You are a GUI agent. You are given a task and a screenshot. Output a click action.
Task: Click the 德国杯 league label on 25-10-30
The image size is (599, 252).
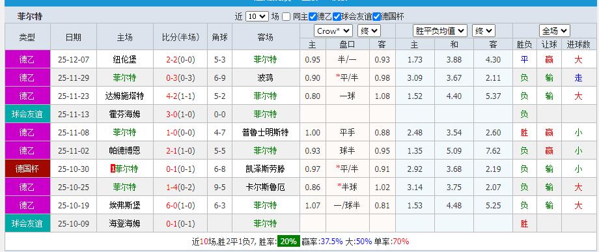(27, 169)
